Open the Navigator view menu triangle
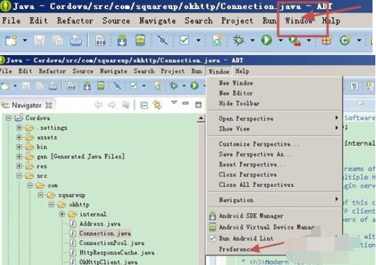376x265 pixels. pos(174,103)
